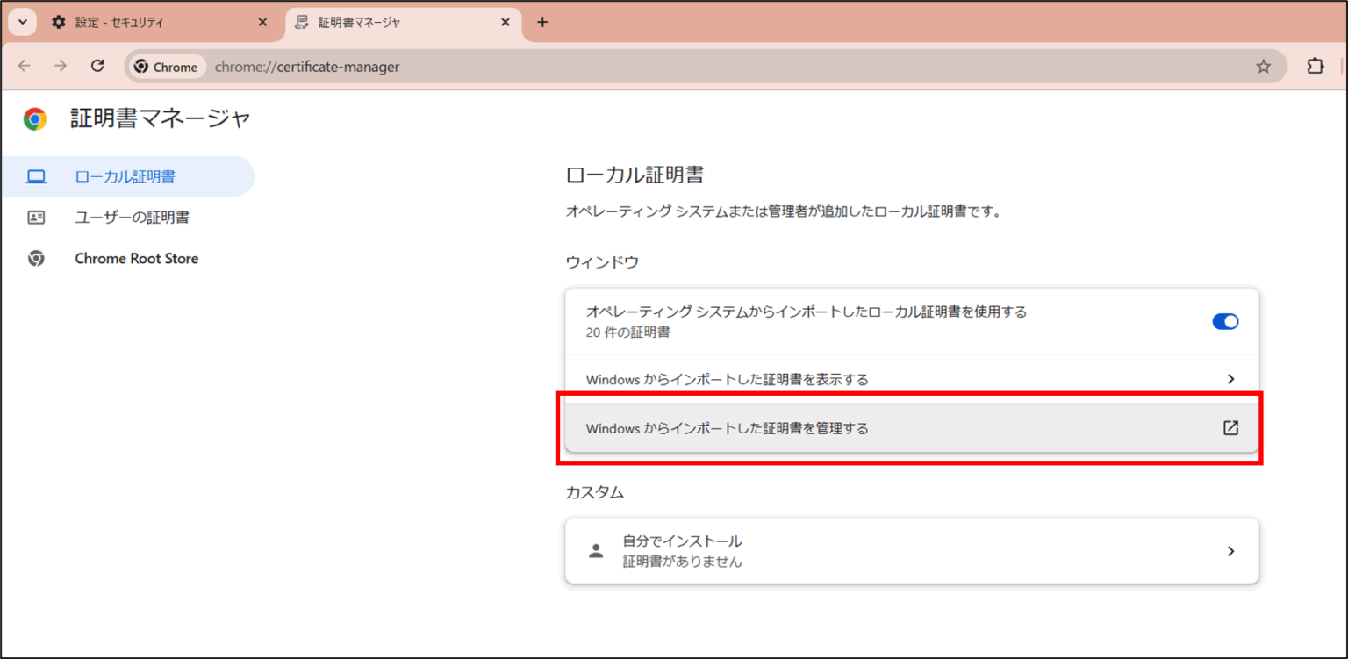This screenshot has width=1348, height=659.
Task: Click the bookmark star icon
Action: [1264, 65]
